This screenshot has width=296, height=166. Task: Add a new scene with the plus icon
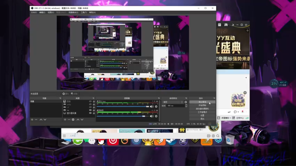(x=32, y=120)
